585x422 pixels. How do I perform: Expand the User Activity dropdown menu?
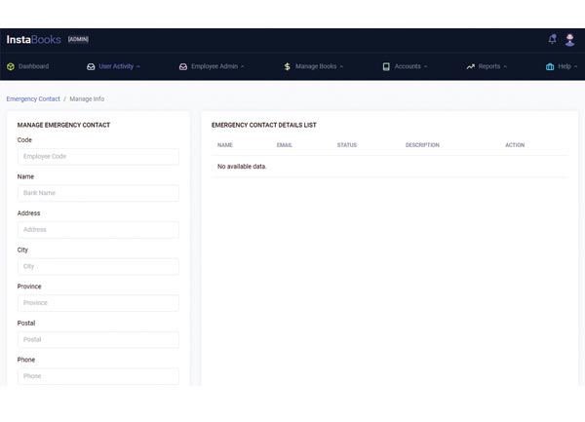point(120,66)
